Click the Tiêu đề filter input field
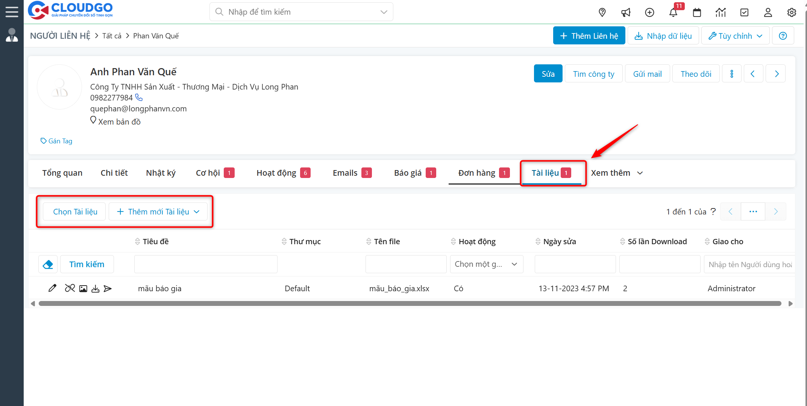 point(206,265)
